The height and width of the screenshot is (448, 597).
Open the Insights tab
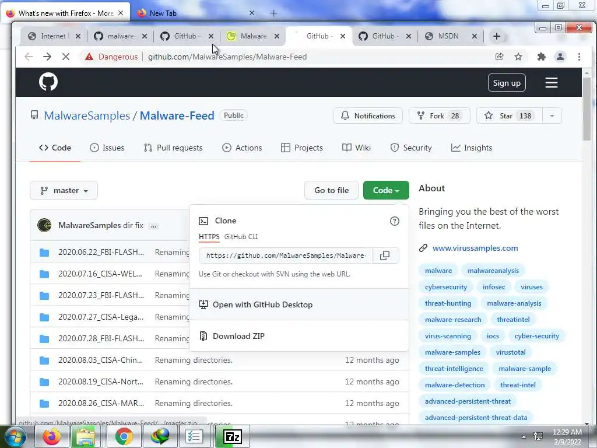pos(471,148)
